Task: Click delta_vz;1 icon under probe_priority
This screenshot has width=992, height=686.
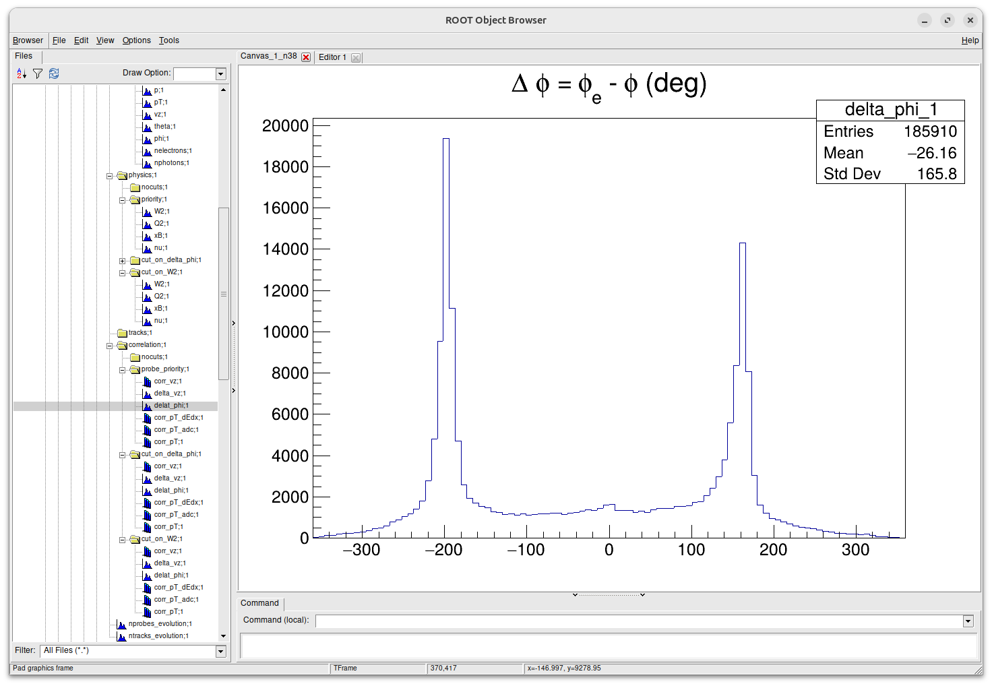Action: click(147, 394)
